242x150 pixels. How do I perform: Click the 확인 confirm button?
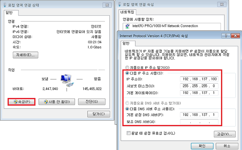coord(202,146)
